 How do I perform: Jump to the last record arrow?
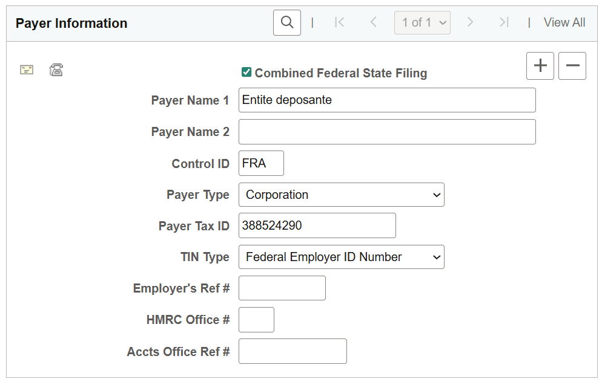pyautogui.click(x=504, y=22)
